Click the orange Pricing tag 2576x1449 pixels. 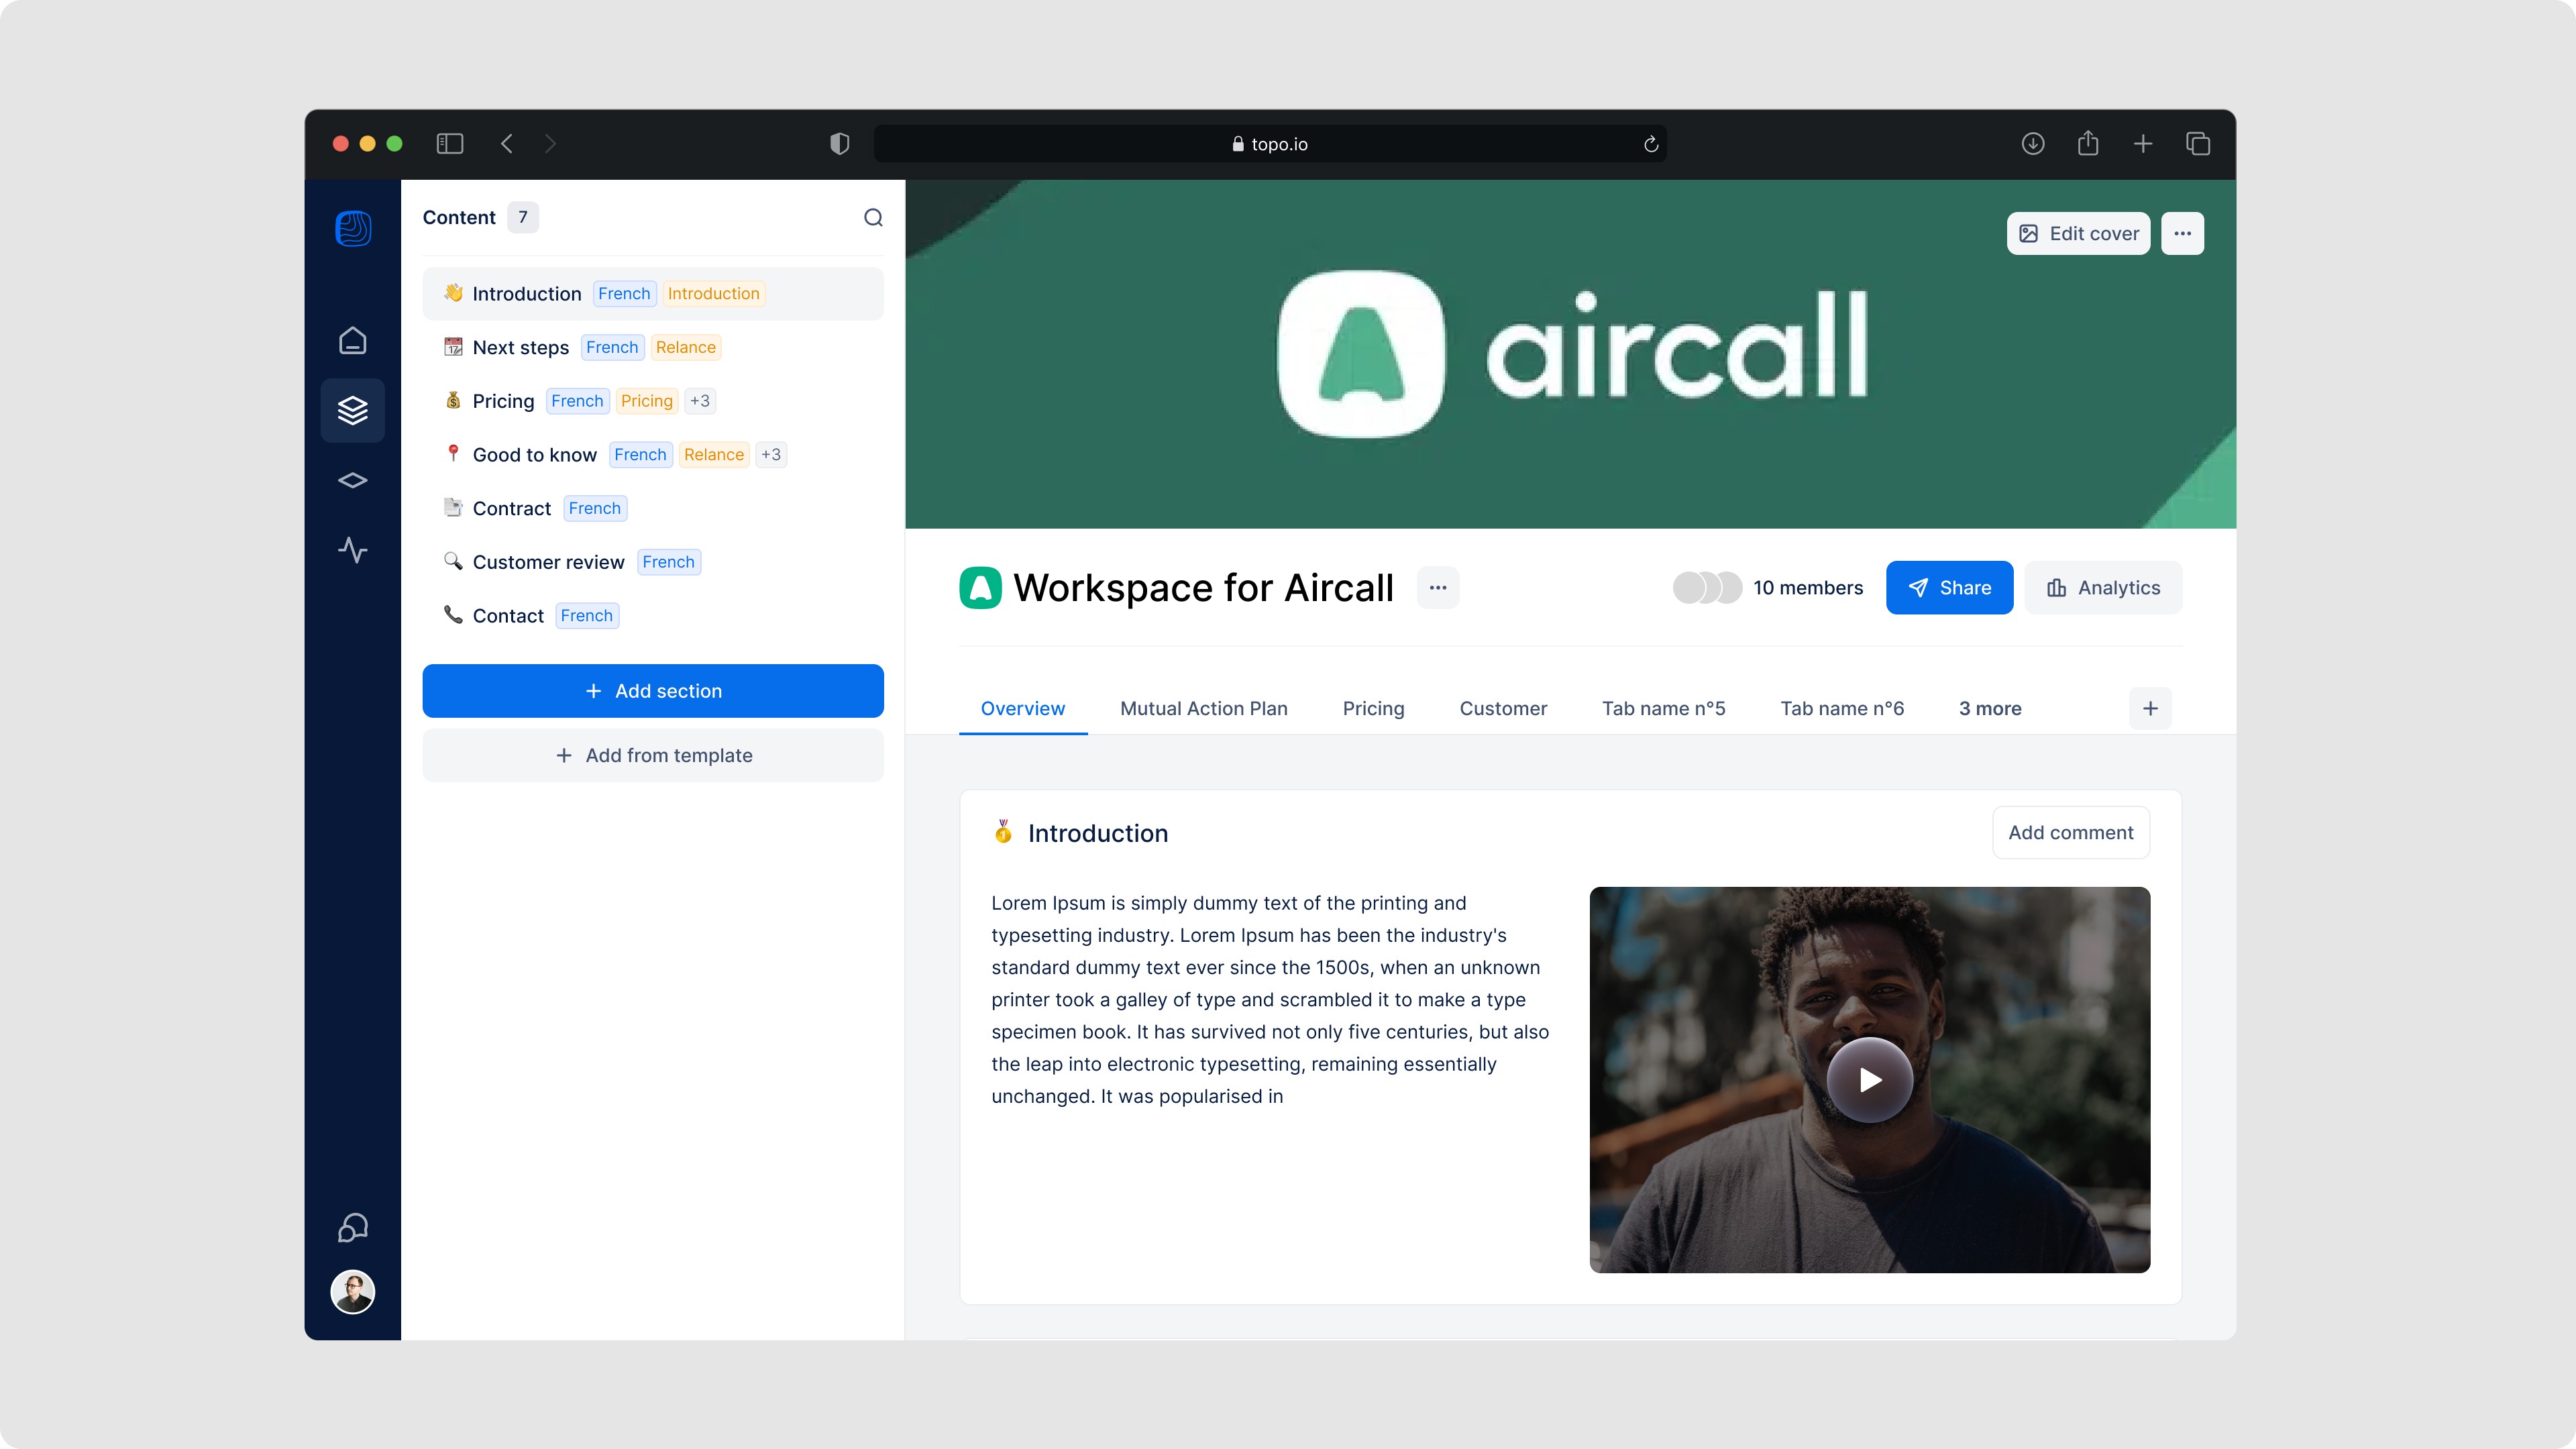[647, 401]
